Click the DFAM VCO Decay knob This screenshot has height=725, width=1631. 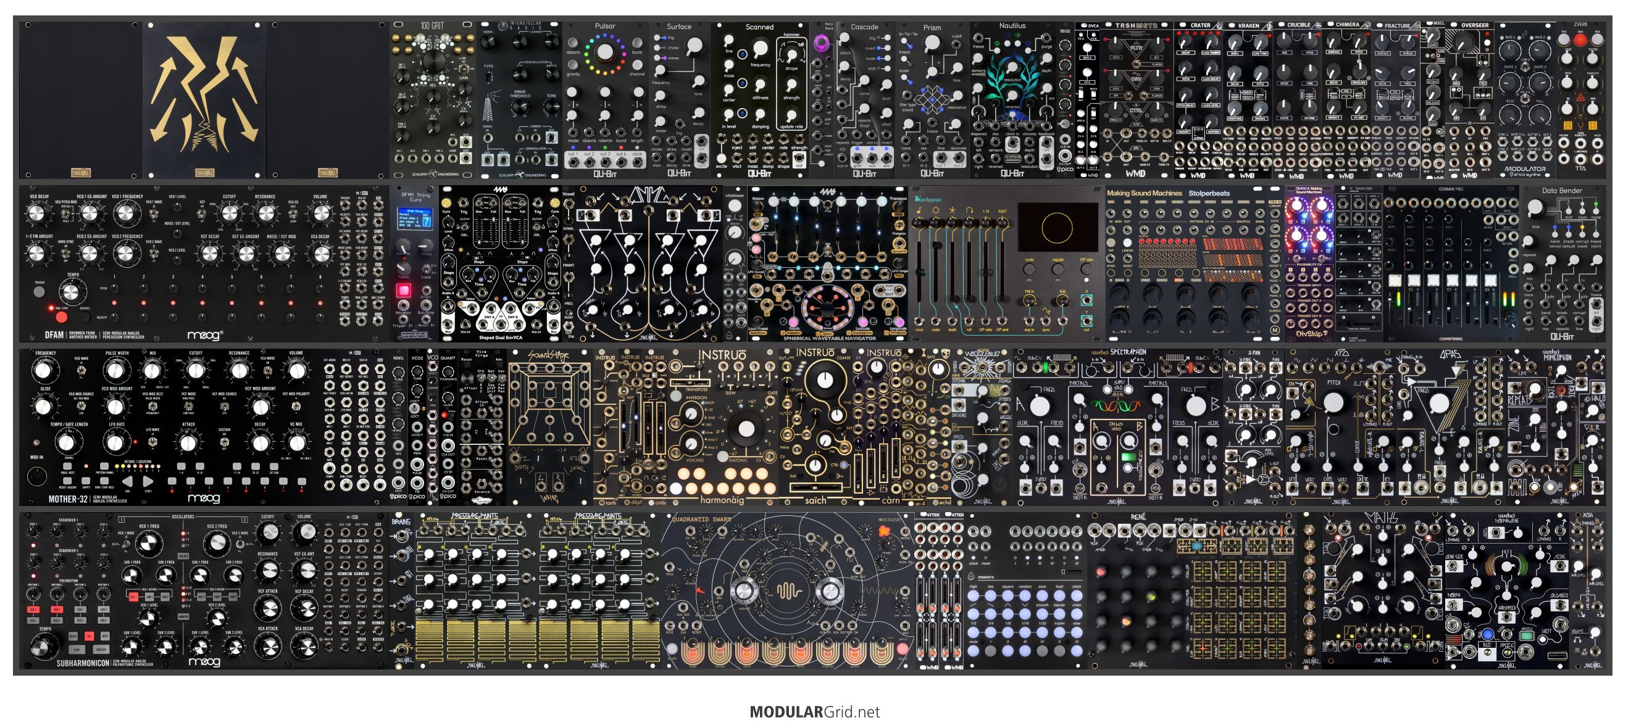tap(38, 215)
